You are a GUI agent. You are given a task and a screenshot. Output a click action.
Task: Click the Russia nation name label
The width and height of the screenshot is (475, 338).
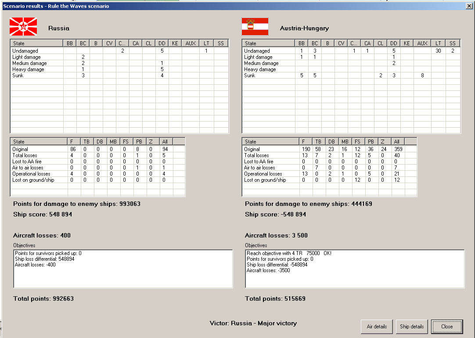click(x=59, y=28)
